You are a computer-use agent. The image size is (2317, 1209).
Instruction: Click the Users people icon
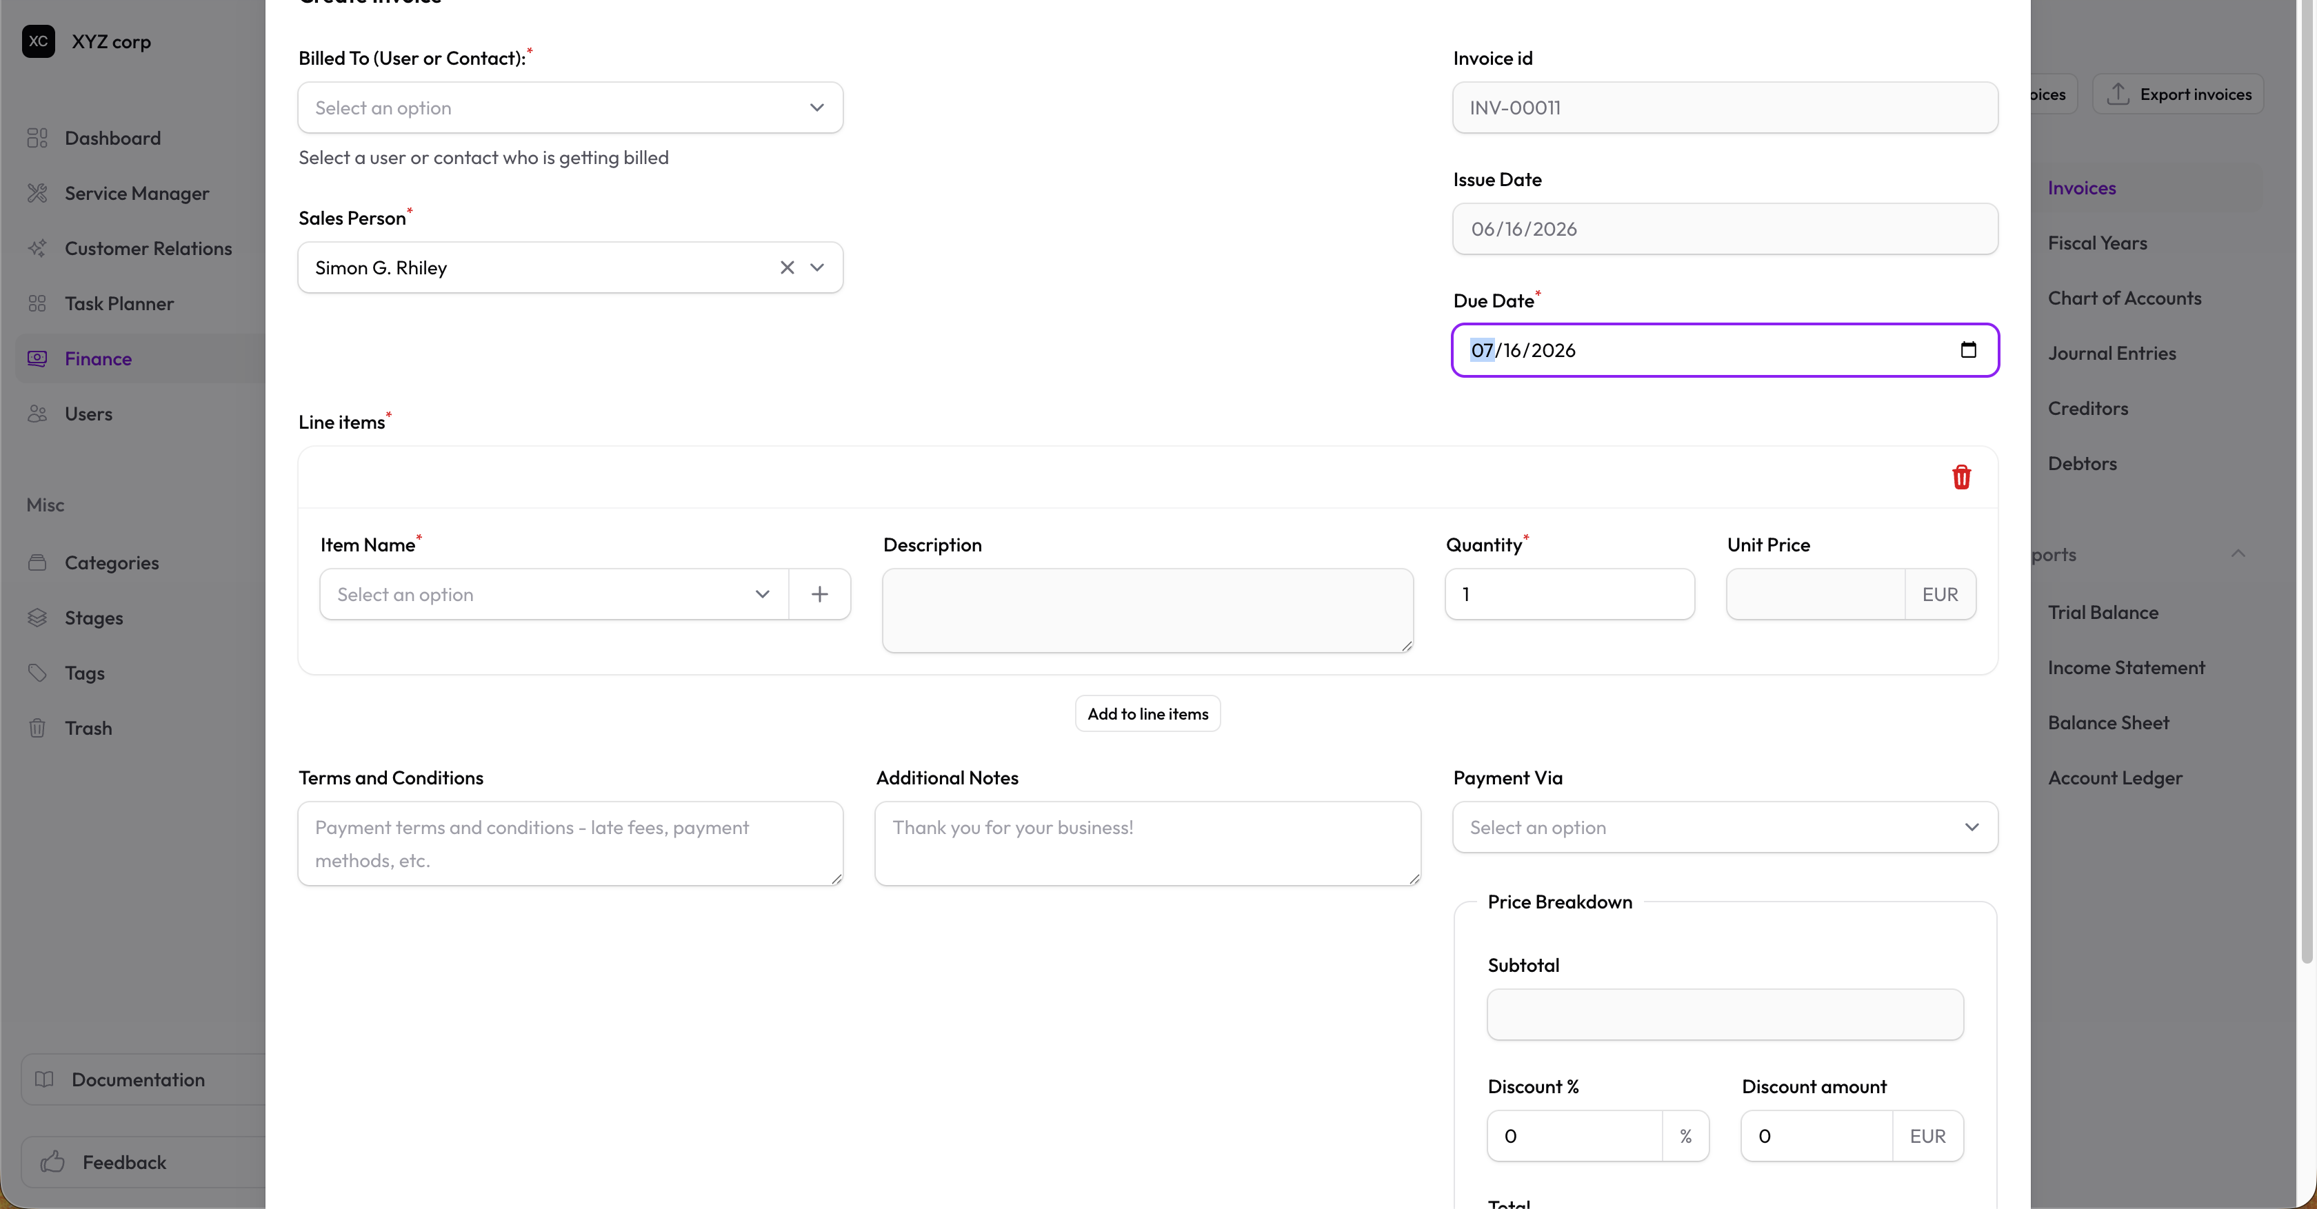[37, 414]
